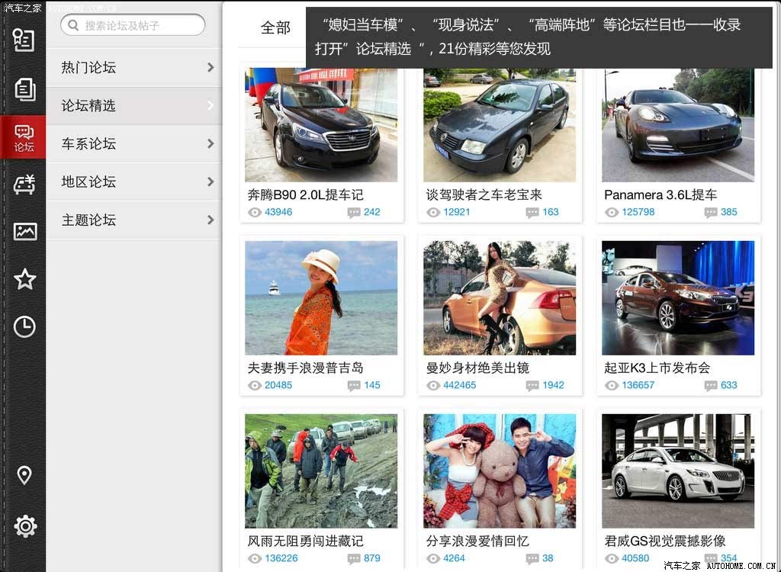Open the 车系论坛 menu entry
Screen dimensions: 781x572
[x=134, y=143]
